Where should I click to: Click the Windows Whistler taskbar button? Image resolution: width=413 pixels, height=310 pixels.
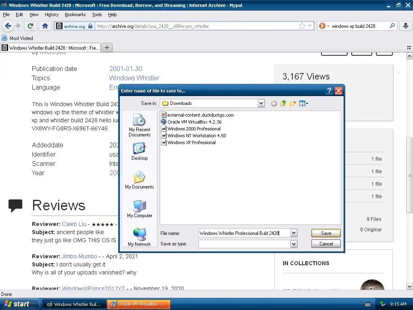(74, 304)
